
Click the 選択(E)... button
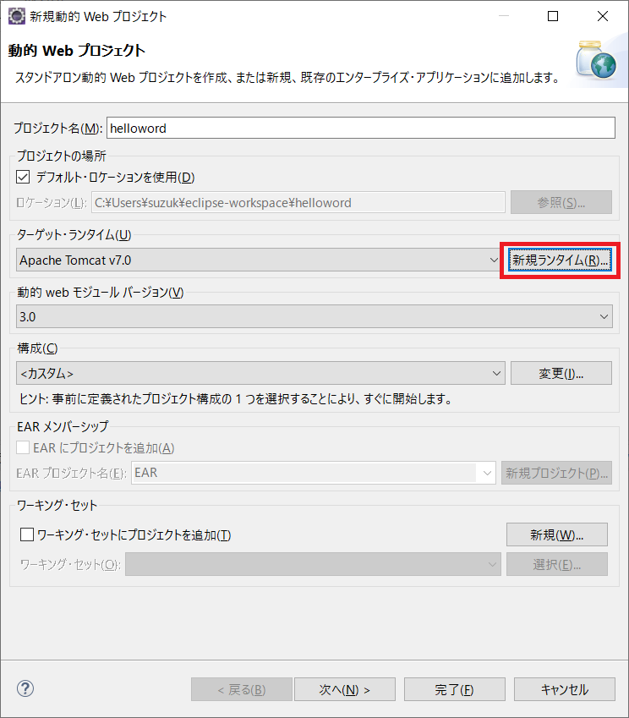(x=556, y=564)
